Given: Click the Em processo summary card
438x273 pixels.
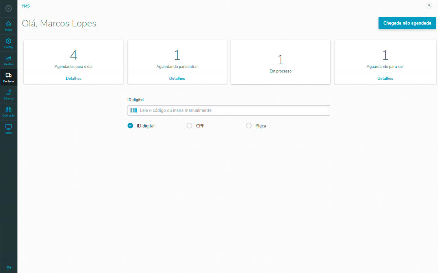Looking at the screenshot, I should click(280, 62).
